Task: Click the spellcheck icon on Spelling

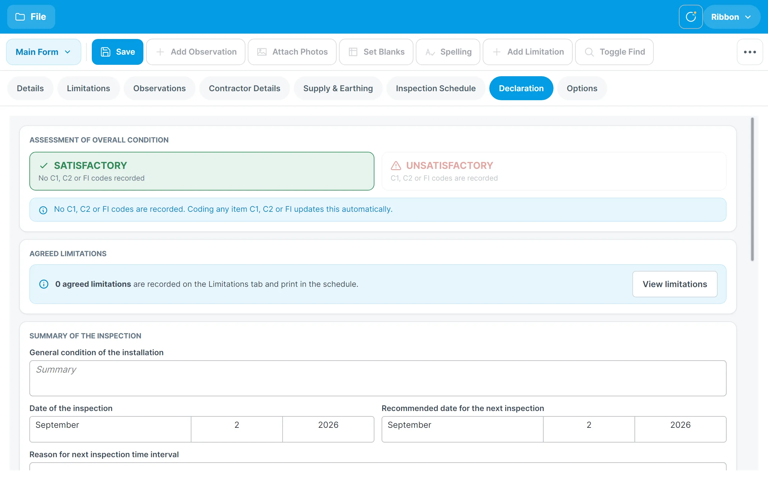Action: click(430, 52)
